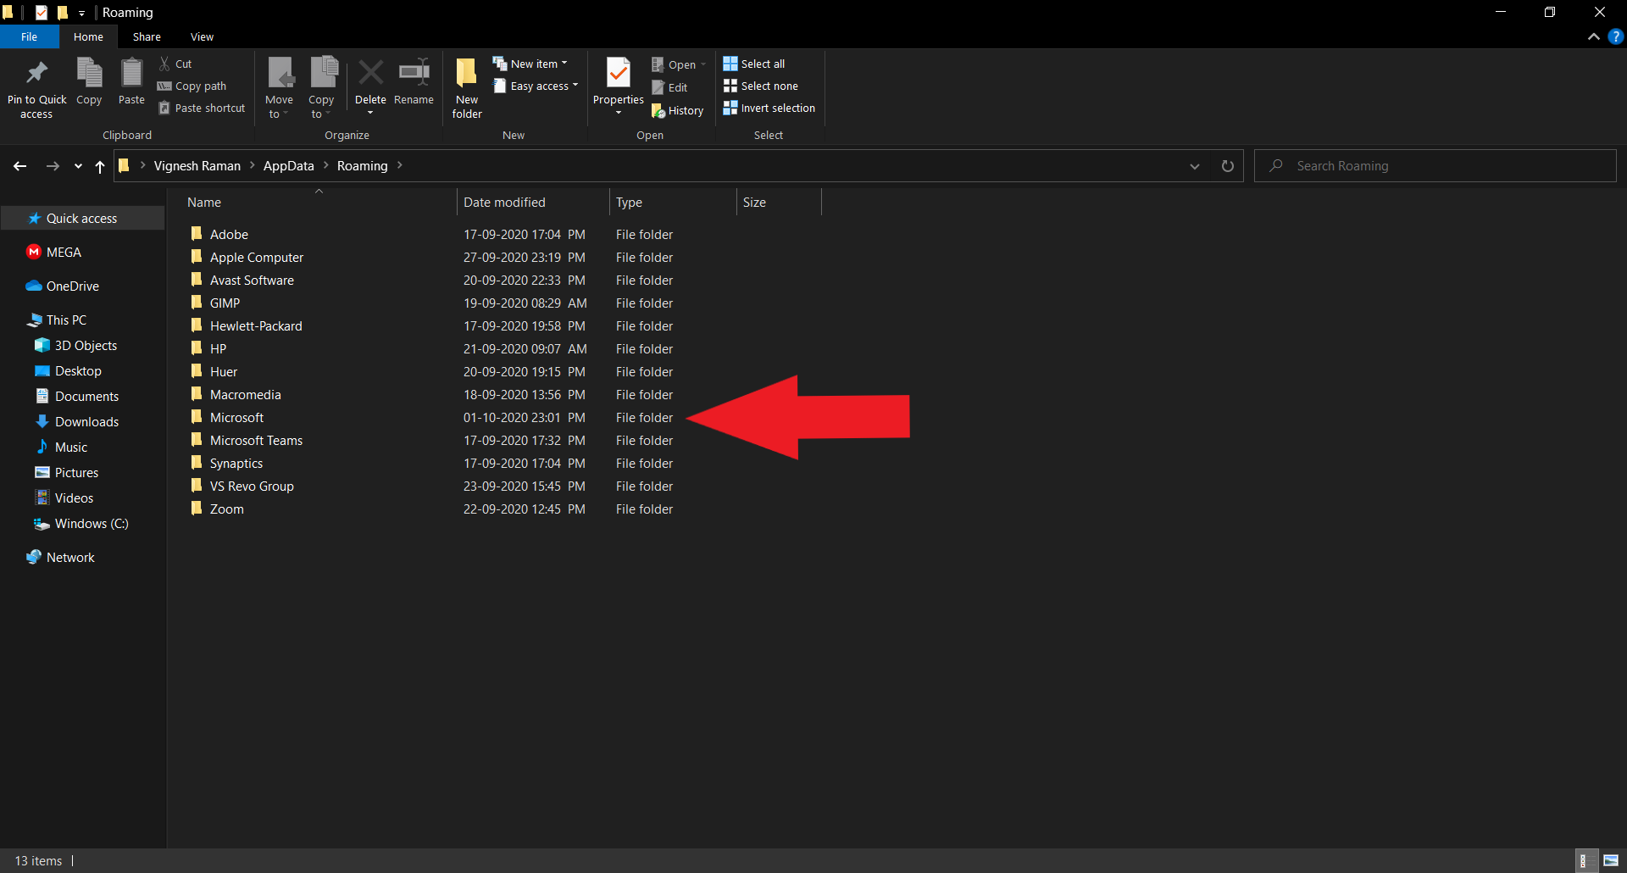1627x873 pixels.
Task: Open the Help question mark icon
Action: tap(1616, 36)
